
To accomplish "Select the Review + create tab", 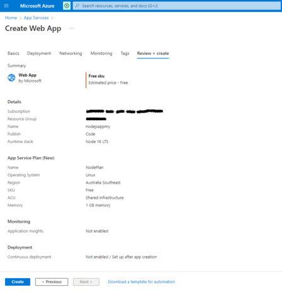I will coord(153,53).
